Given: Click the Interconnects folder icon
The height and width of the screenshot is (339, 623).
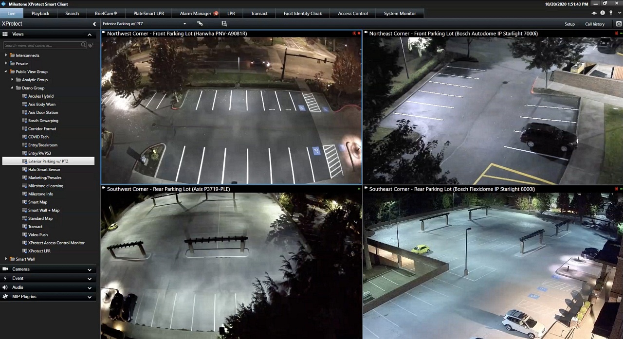Looking at the screenshot, I should [x=13, y=55].
